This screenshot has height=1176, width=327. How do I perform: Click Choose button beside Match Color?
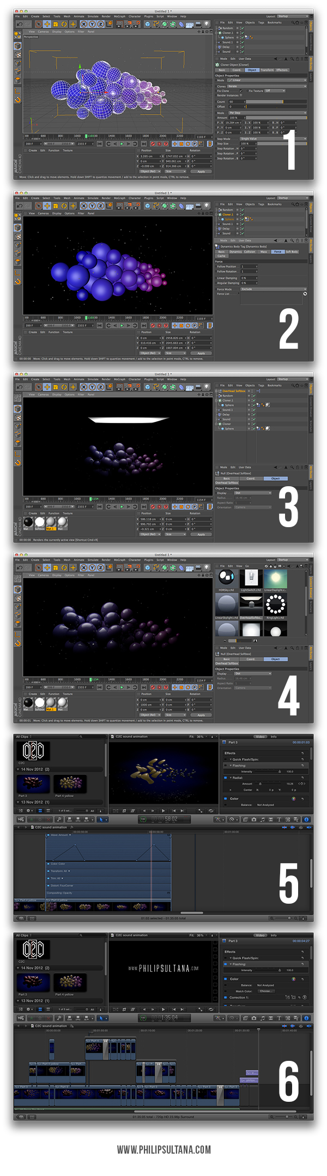point(265,991)
